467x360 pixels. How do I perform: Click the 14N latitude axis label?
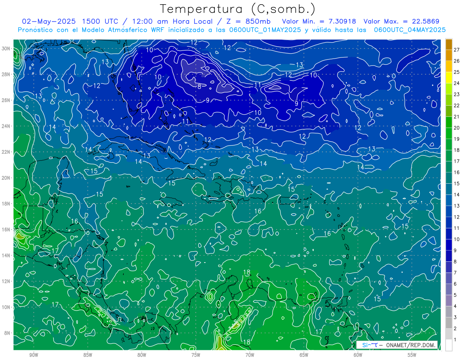tap(6, 256)
